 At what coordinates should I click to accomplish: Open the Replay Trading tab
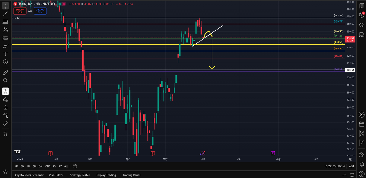tap(106, 175)
